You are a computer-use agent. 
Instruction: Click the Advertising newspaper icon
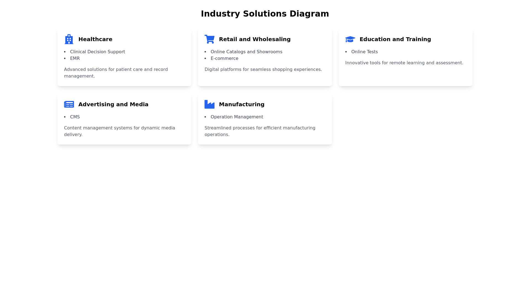(69, 104)
